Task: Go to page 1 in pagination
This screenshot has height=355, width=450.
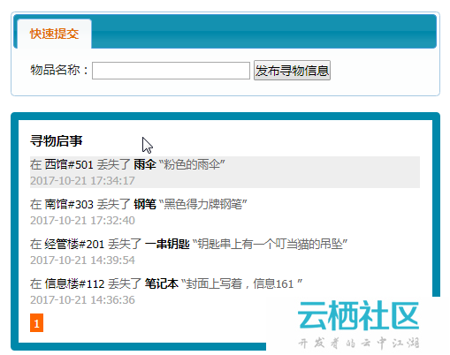Action: (x=36, y=323)
